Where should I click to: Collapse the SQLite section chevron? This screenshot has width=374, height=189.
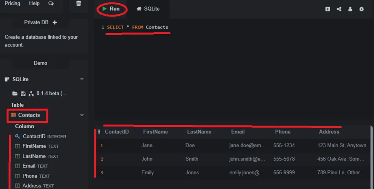pyautogui.click(x=82, y=79)
